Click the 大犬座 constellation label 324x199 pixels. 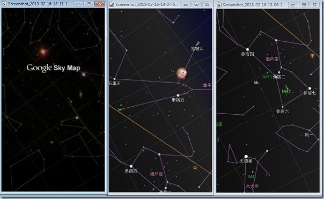pyautogui.click(x=252, y=186)
